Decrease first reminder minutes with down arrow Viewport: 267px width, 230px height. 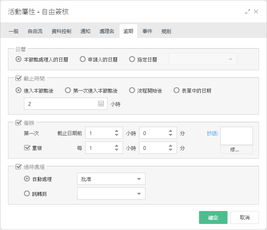[171, 135]
